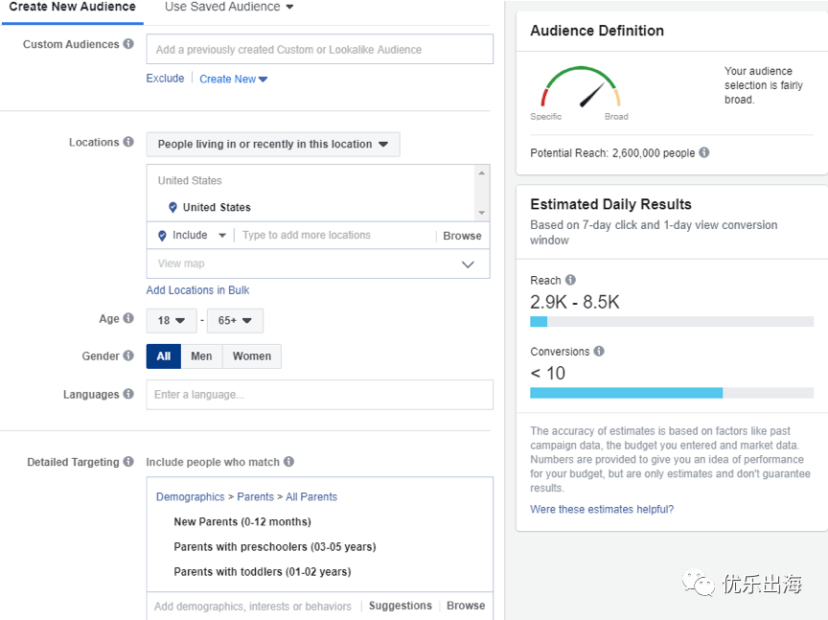Viewport: 828px width, 620px height.
Task: Click the info icon next to Locations
Action: click(x=128, y=143)
